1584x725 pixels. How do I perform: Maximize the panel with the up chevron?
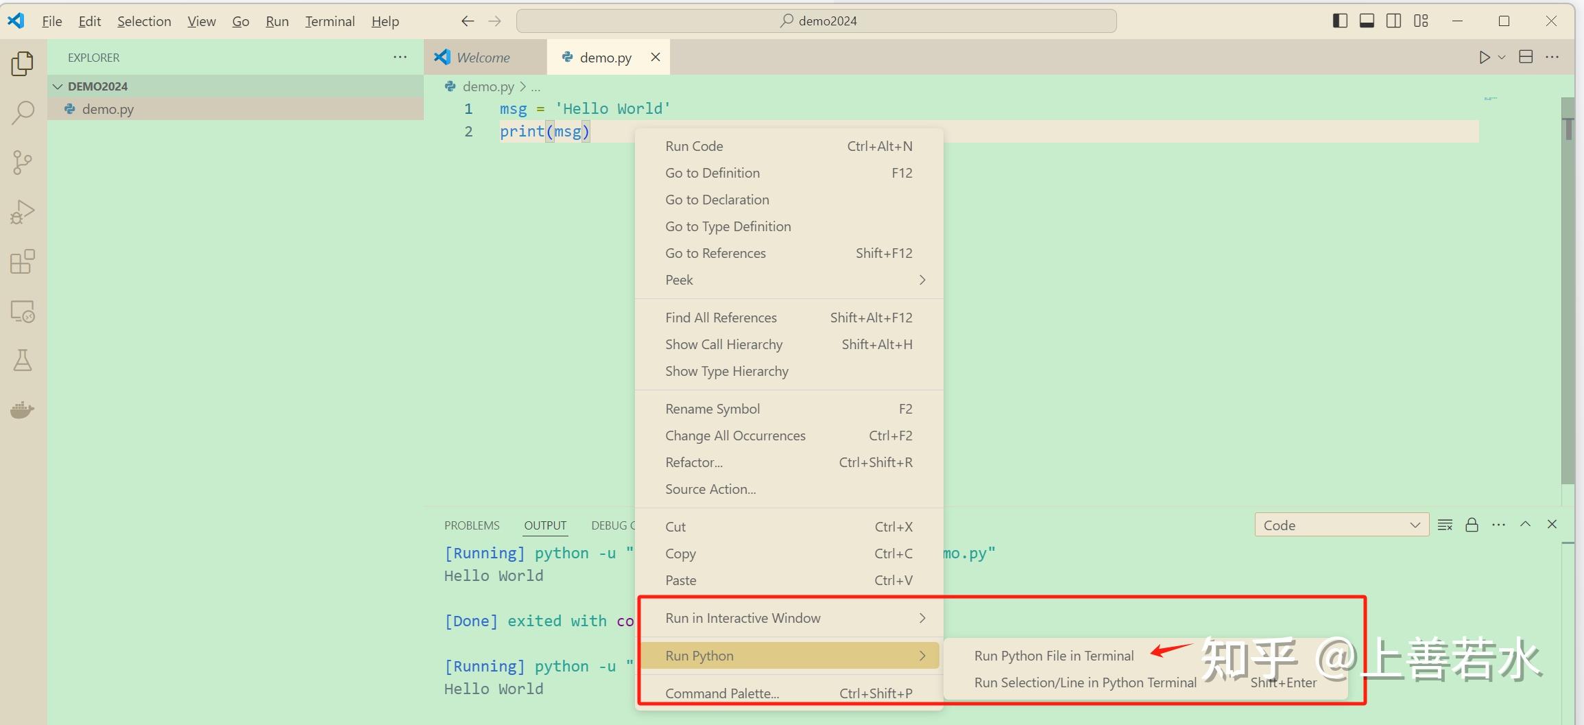point(1526,524)
